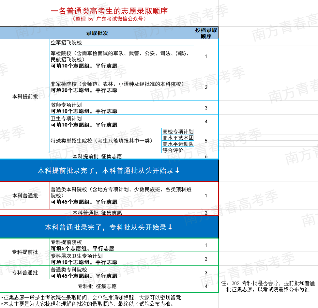This screenshot has height=308, width=318.
Task: Select the 高水平艺术团 cell
Action: pos(178,138)
